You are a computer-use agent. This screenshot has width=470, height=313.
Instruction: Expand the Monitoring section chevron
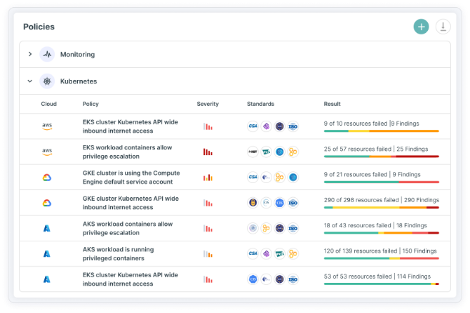pyautogui.click(x=30, y=54)
